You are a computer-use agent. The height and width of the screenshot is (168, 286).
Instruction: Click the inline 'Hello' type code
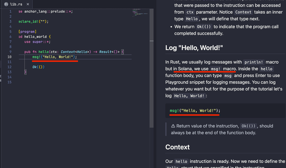[x=192, y=19]
